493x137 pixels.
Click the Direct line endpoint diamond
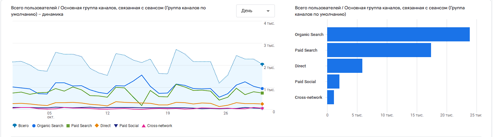click(262, 104)
